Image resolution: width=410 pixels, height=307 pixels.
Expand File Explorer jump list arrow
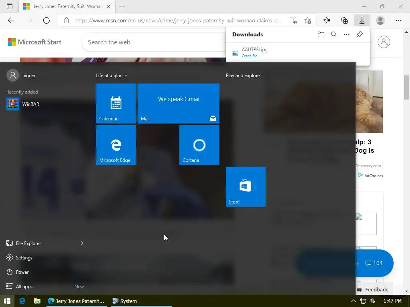point(82,243)
